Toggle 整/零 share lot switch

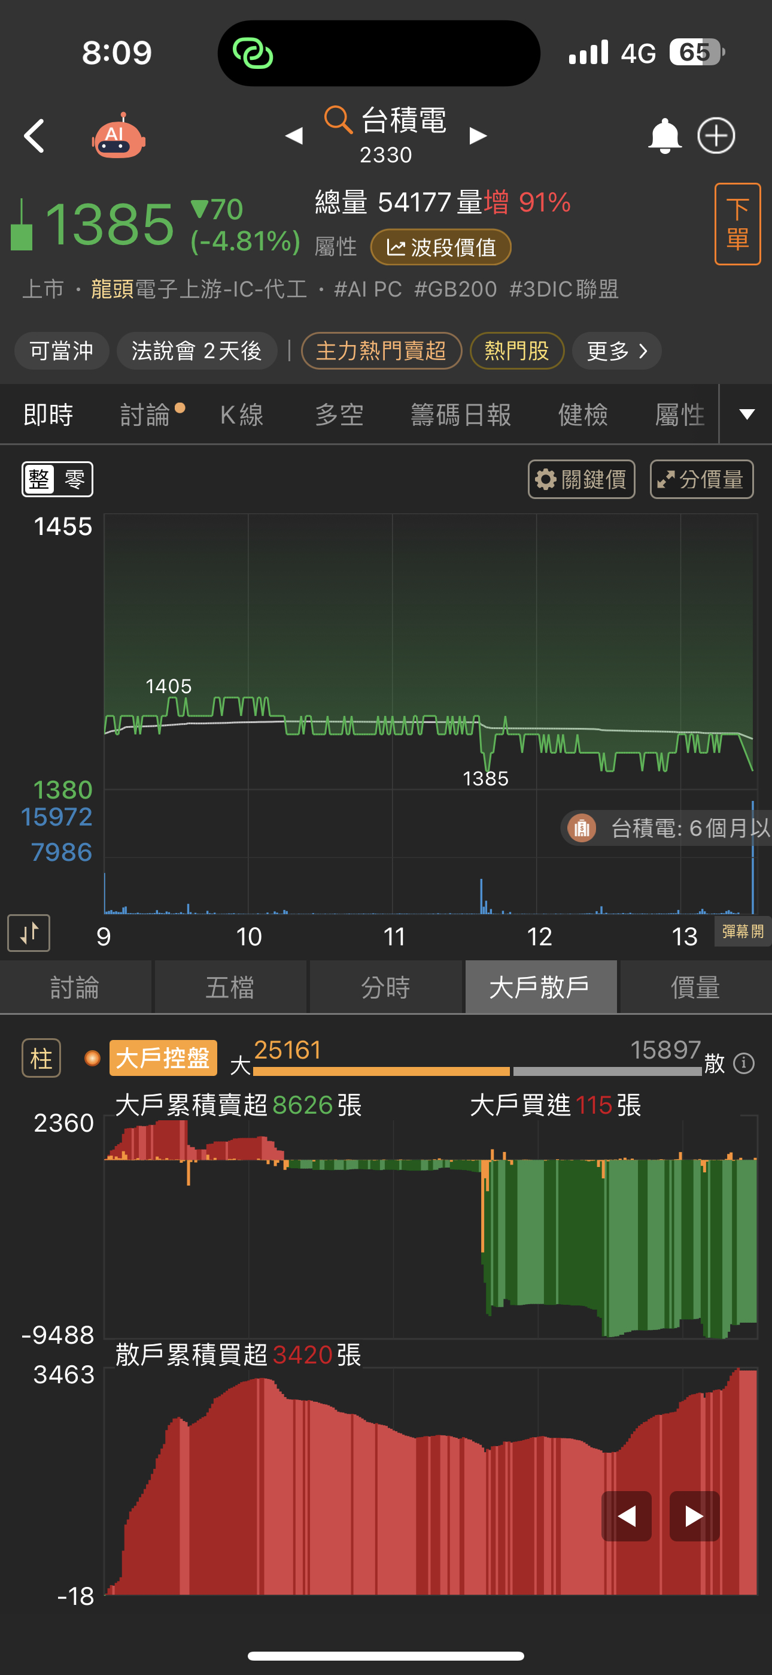click(57, 480)
